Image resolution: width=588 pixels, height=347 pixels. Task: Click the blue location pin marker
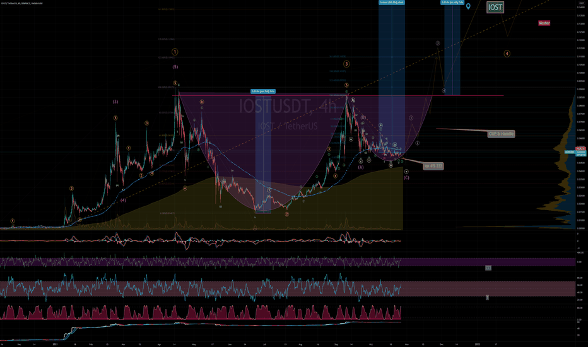click(x=468, y=6)
